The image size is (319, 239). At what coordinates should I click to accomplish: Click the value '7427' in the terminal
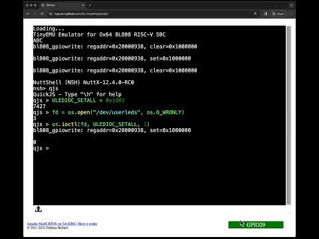[x=39, y=106]
